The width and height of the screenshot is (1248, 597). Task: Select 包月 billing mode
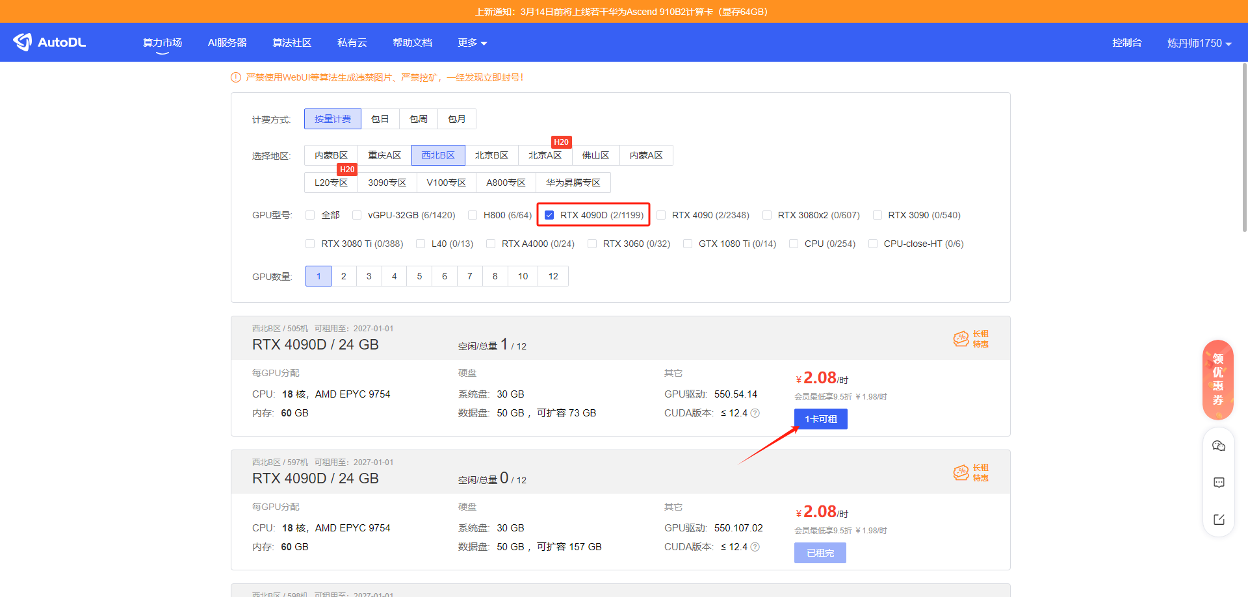click(457, 119)
